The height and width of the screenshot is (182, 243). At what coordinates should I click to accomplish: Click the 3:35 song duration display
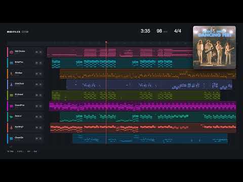(x=145, y=31)
